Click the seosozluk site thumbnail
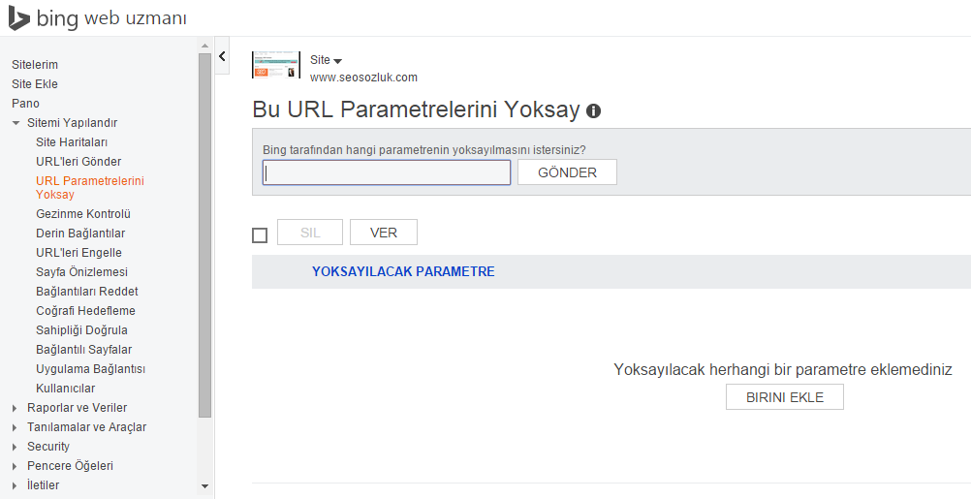The image size is (971, 499). 276,65
